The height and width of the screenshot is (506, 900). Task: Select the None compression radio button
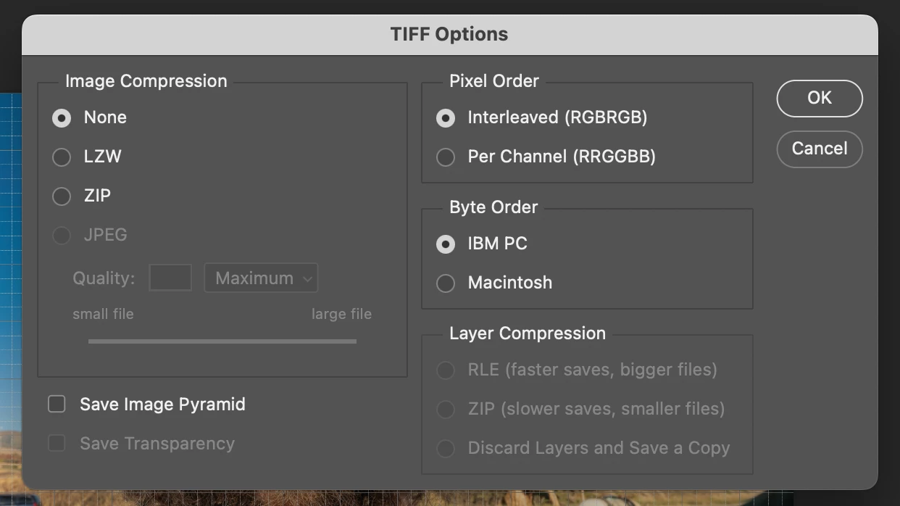(x=62, y=117)
